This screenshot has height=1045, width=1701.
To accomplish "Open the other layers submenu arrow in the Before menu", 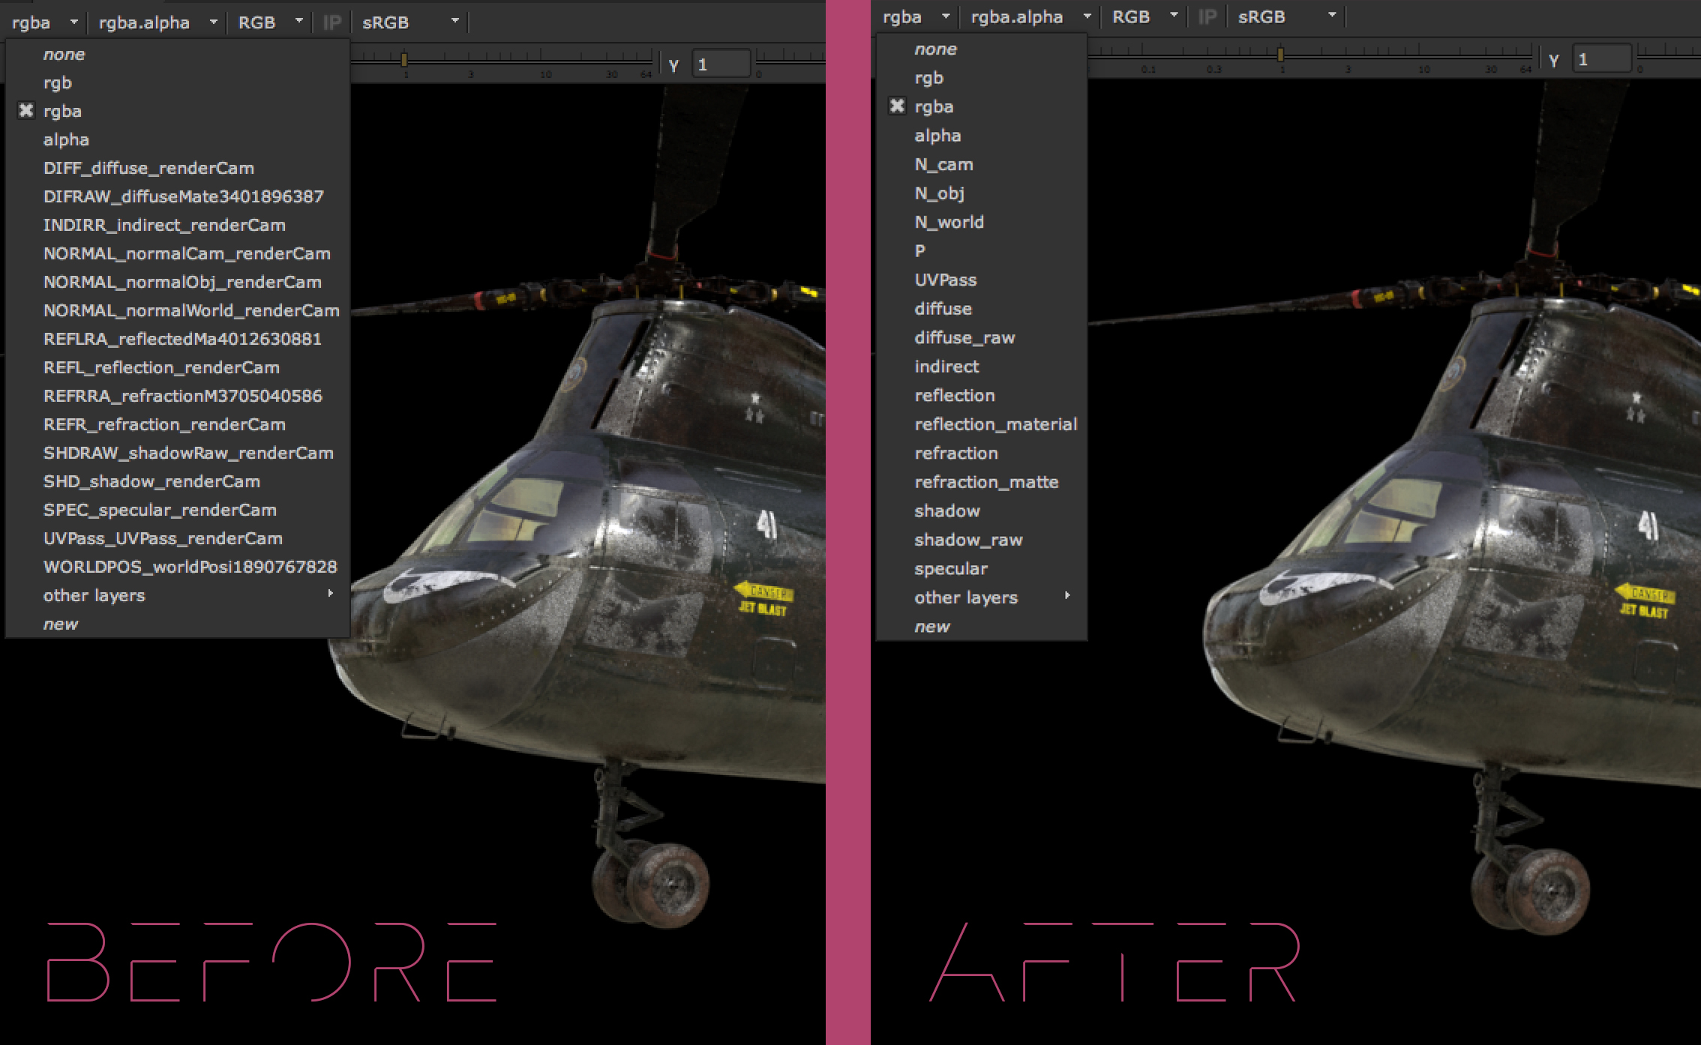I will [x=330, y=594].
